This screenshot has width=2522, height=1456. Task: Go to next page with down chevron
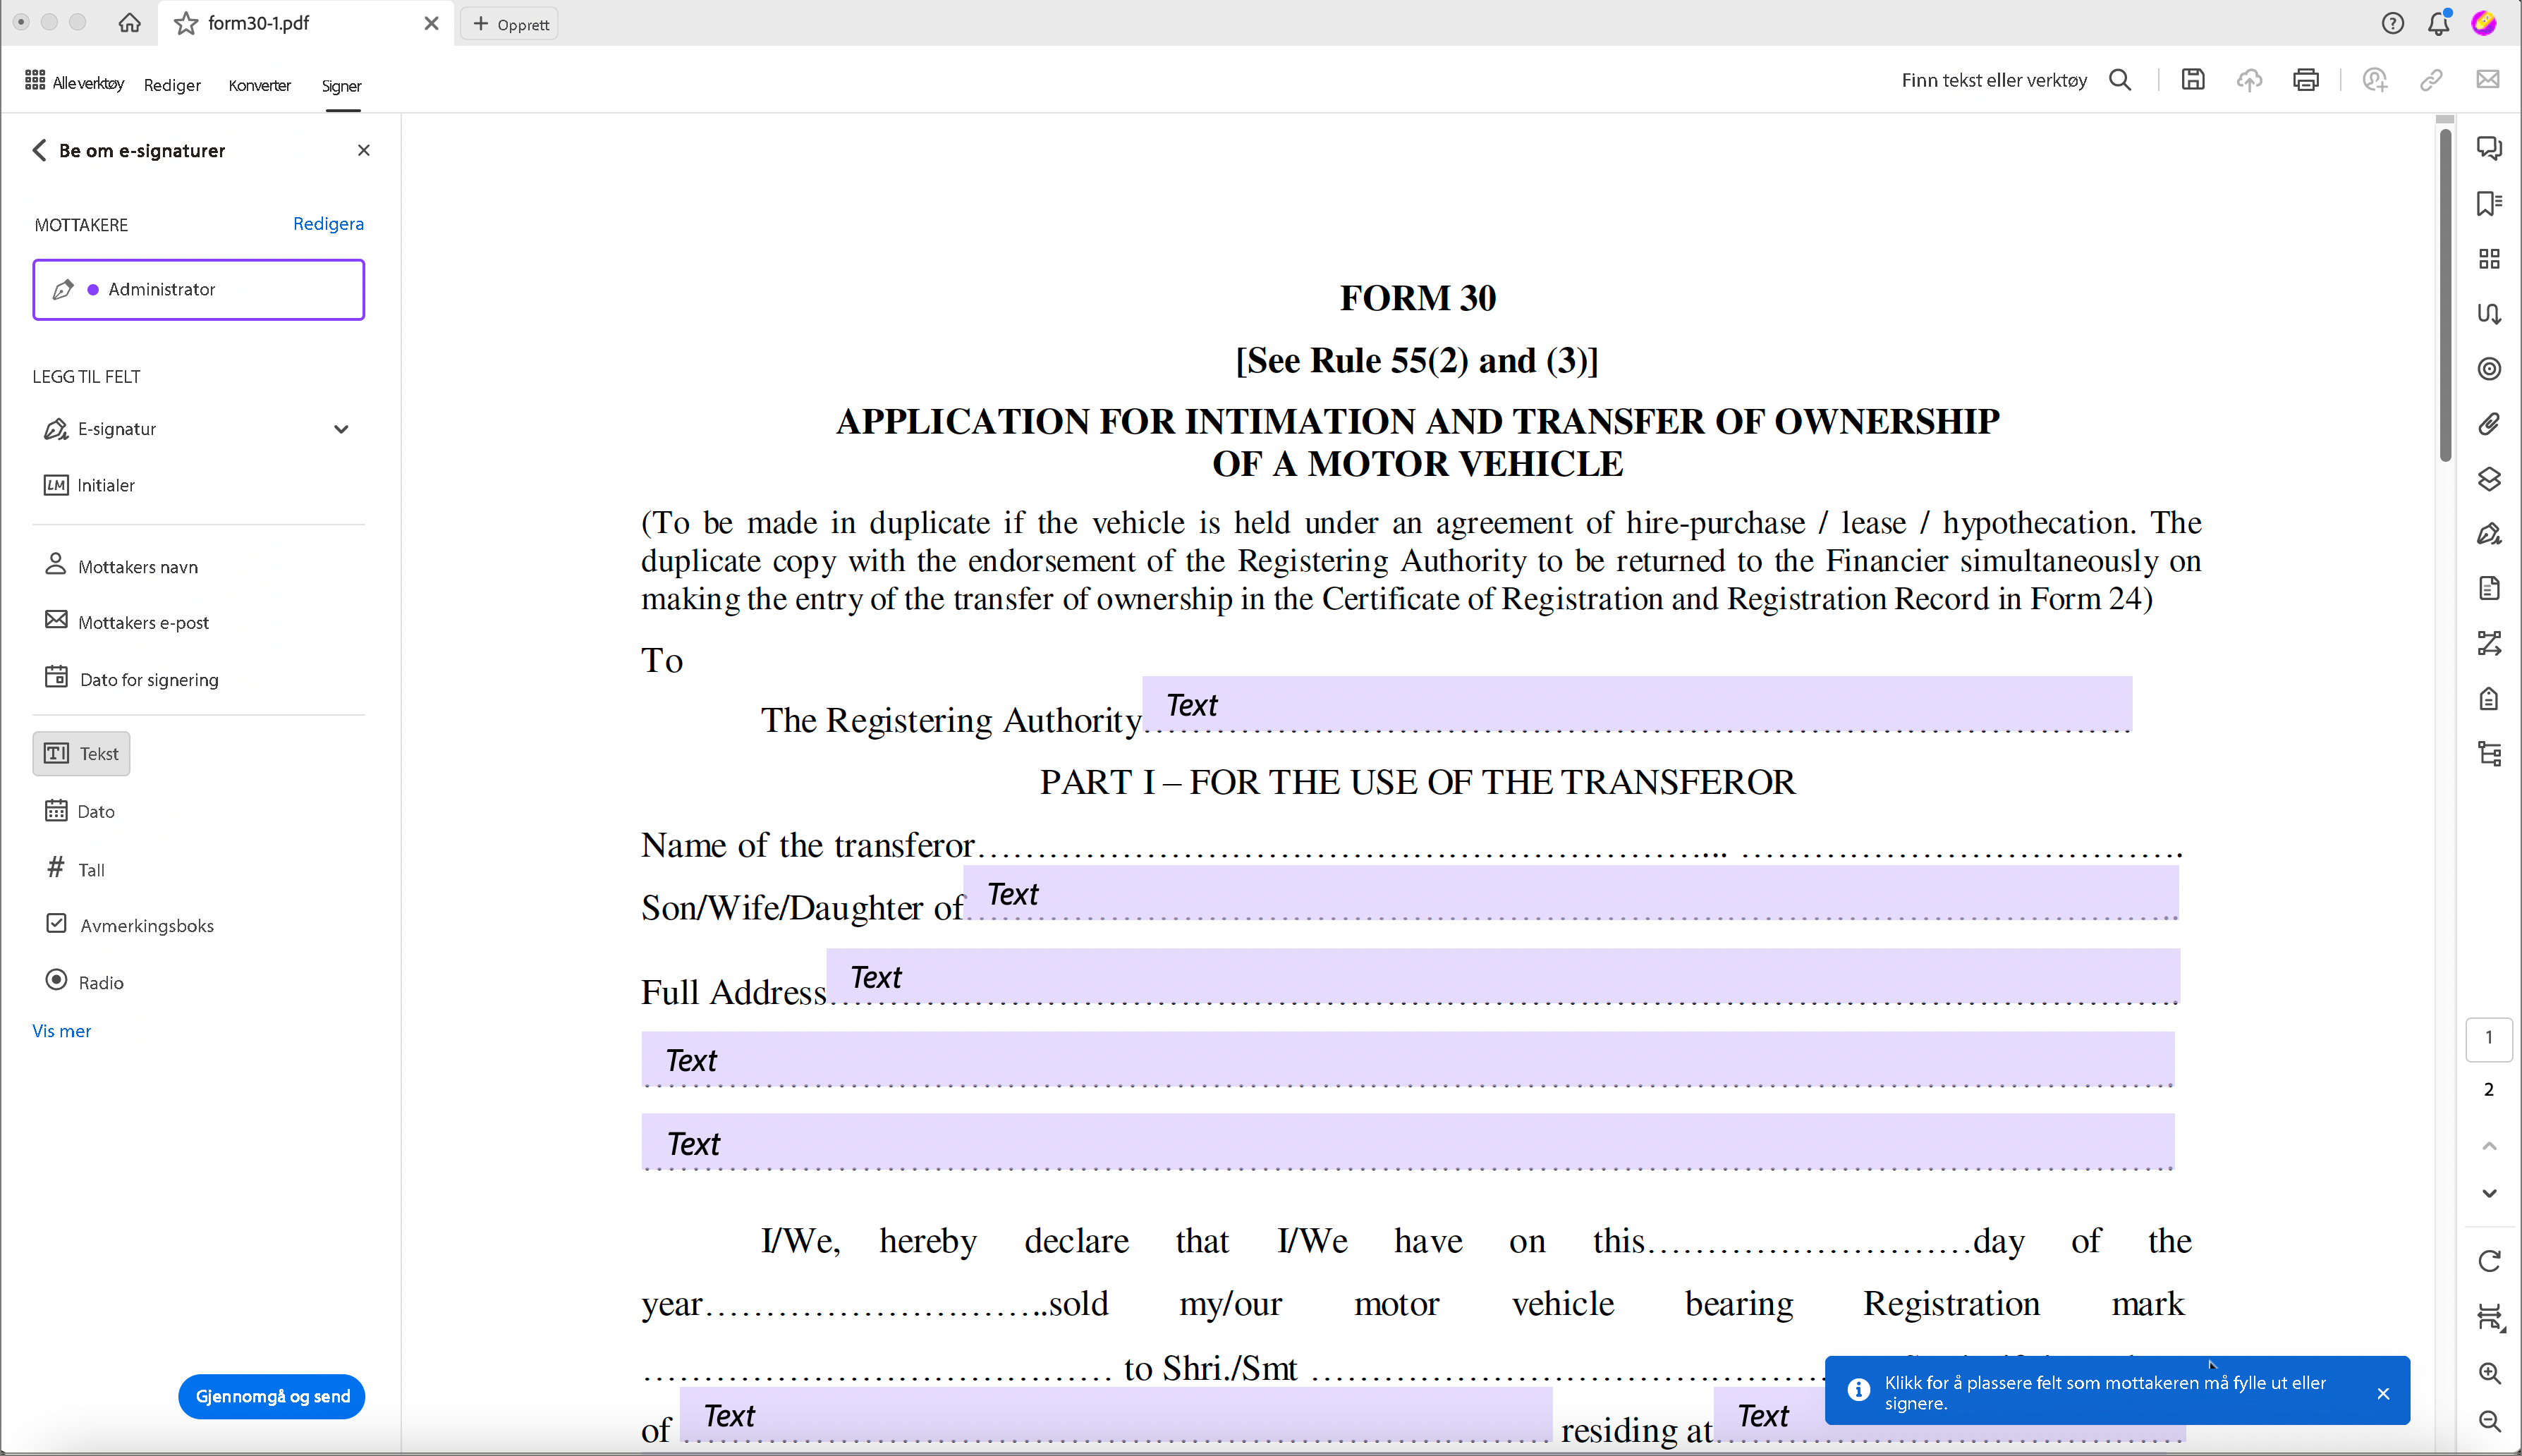[2489, 1194]
